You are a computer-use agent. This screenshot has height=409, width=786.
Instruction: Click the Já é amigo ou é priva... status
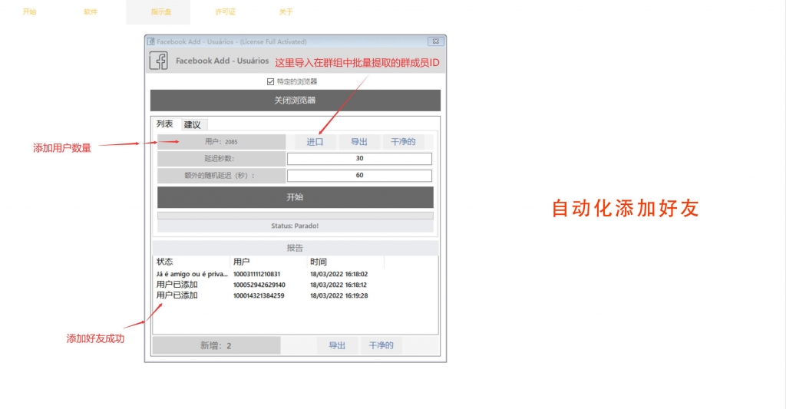click(191, 274)
